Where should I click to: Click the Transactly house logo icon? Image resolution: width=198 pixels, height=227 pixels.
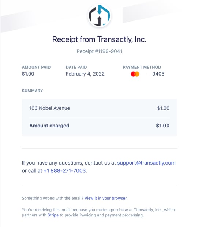(100, 15)
